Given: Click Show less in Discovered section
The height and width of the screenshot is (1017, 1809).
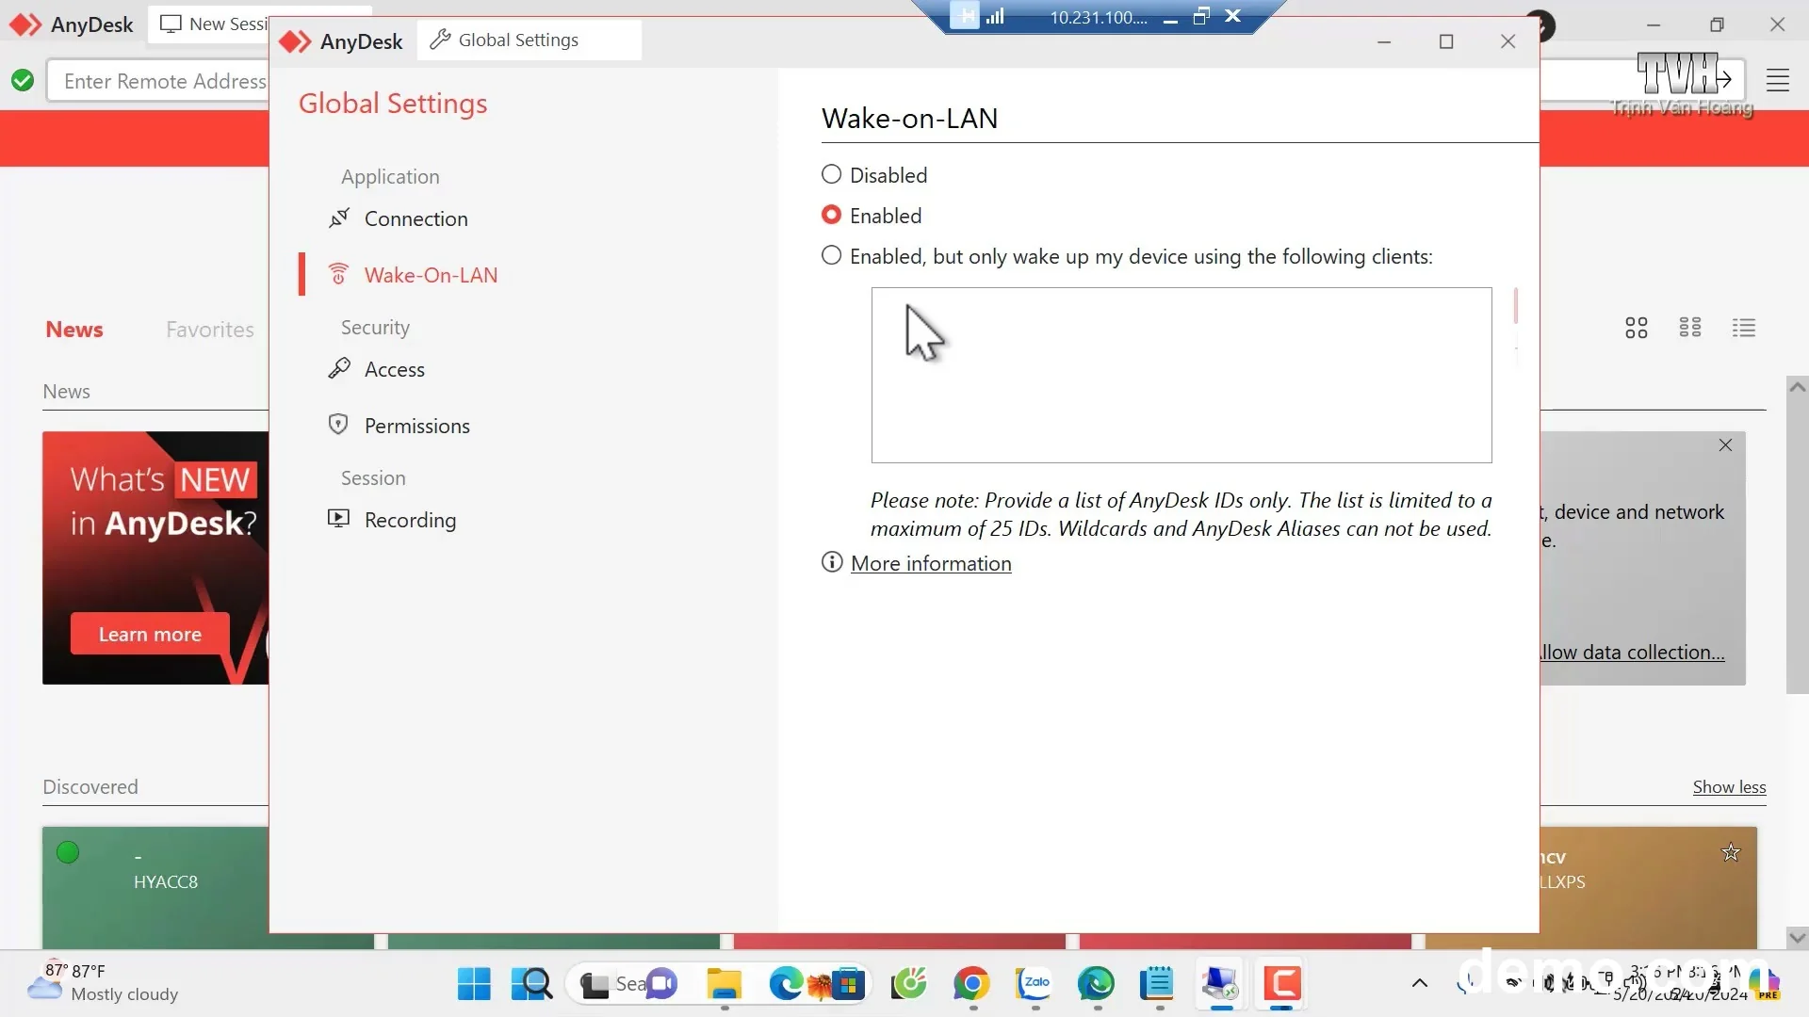Looking at the screenshot, I should point(1729,787).
